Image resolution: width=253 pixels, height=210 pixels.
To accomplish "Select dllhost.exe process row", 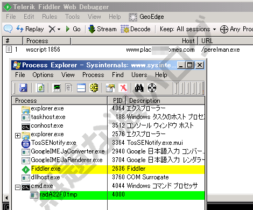I will click(x=108, y=177).
